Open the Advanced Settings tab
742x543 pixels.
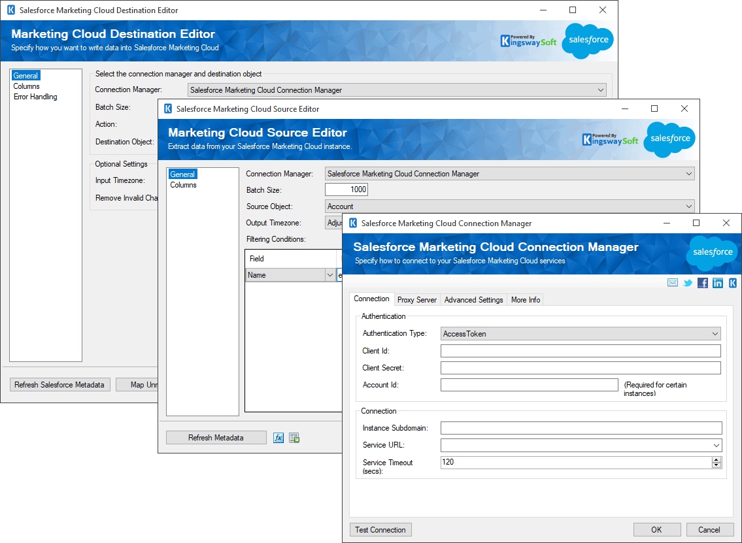474,300
